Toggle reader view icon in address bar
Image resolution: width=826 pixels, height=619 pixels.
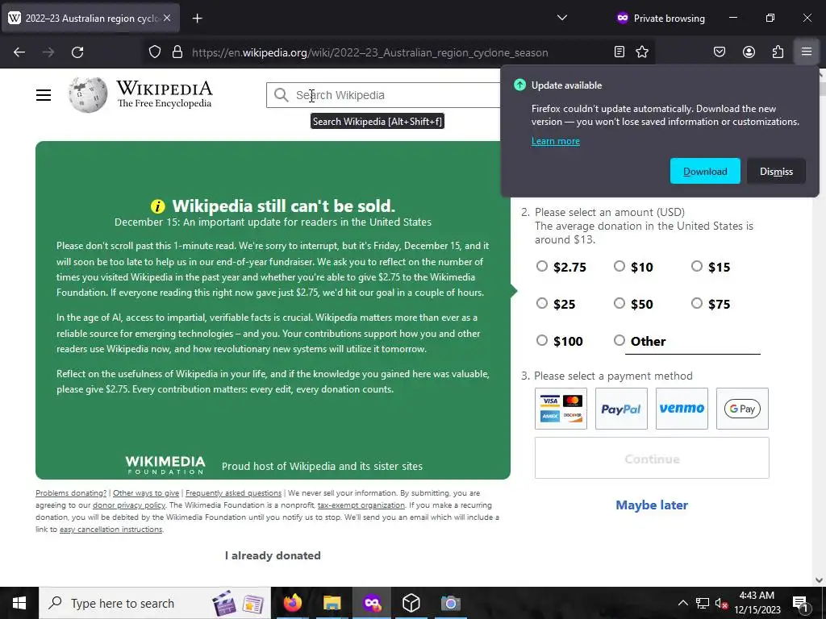pyautogui.click(x=619, y=52)
